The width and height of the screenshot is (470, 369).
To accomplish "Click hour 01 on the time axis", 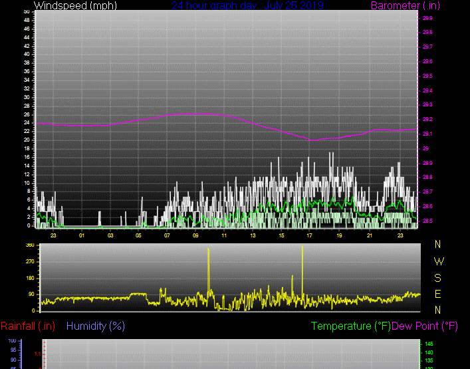I will pyautogui.click(x=82, y=235).
